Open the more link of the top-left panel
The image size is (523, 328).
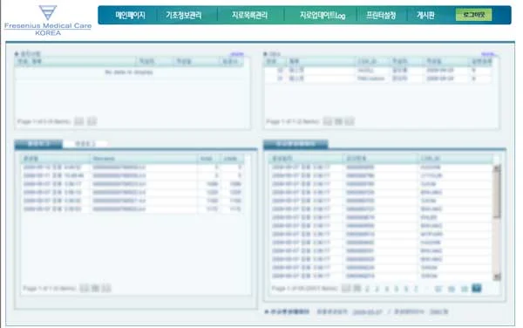pos(237,54)
